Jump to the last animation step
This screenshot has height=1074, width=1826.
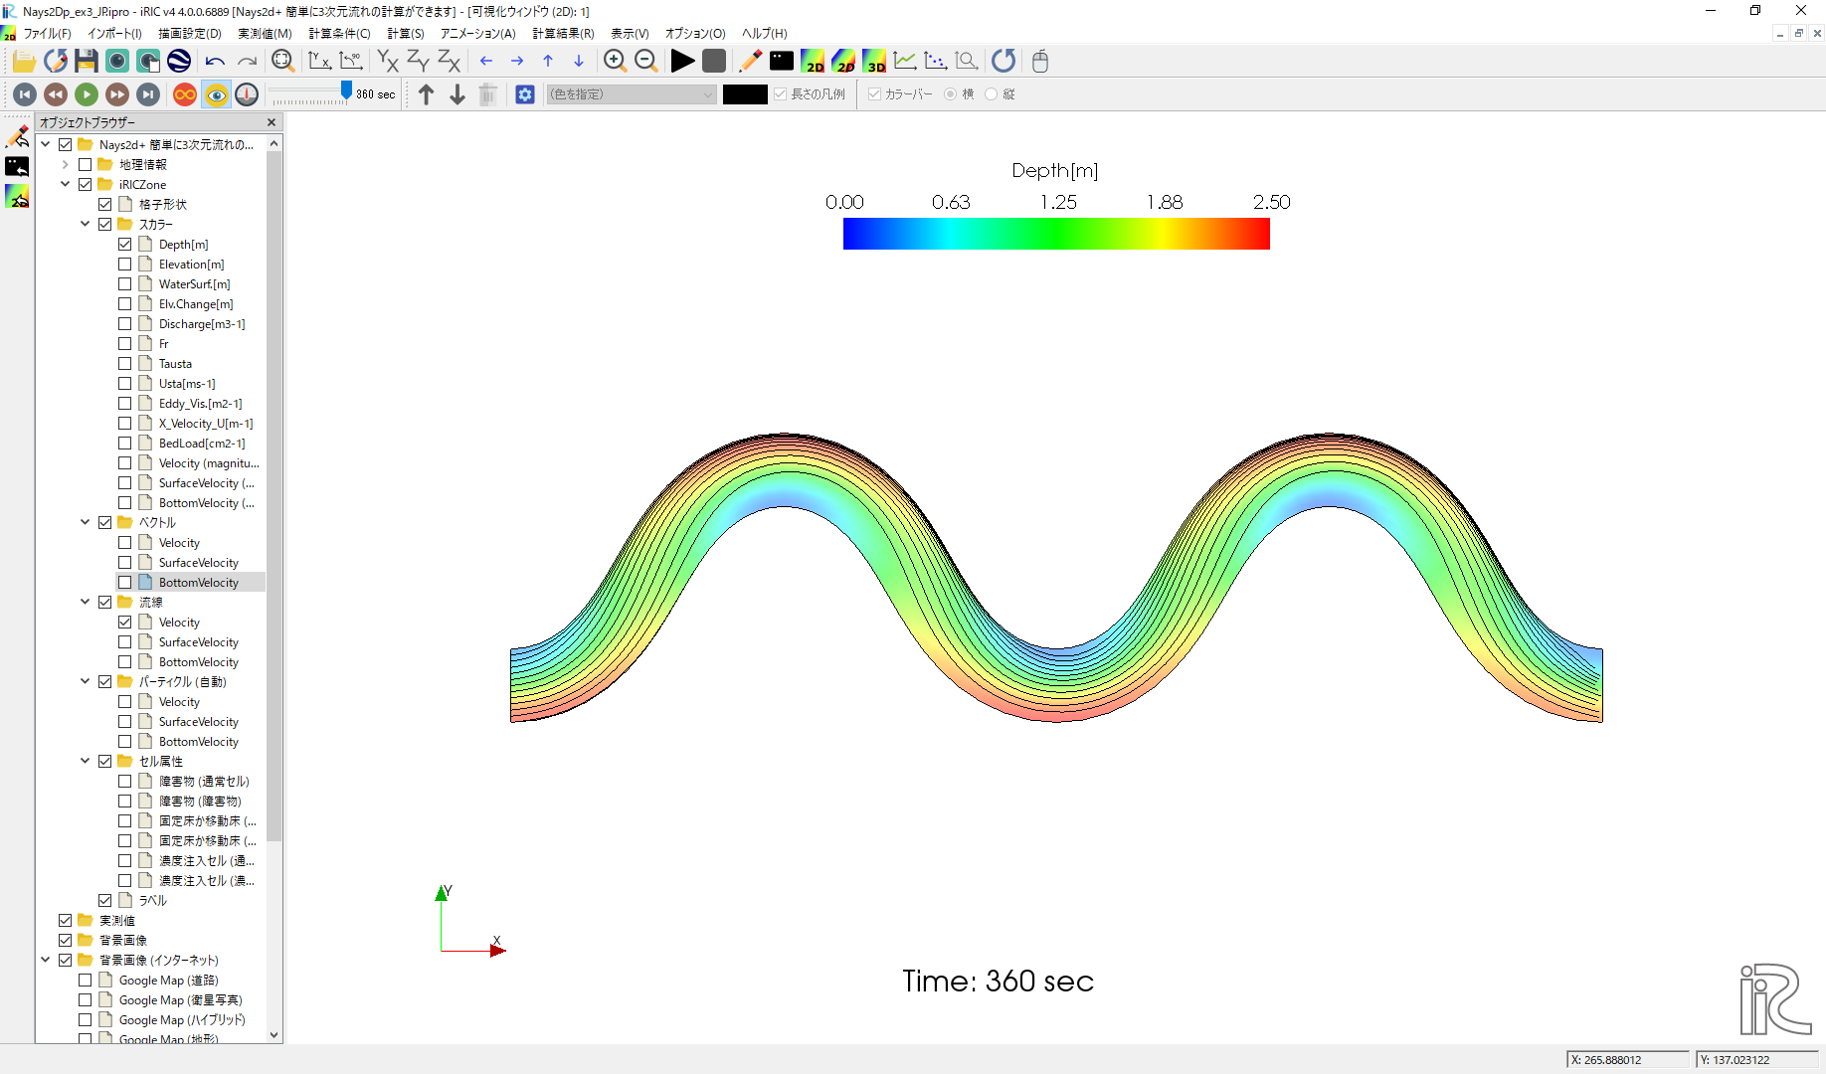click(x=148, y=94)
